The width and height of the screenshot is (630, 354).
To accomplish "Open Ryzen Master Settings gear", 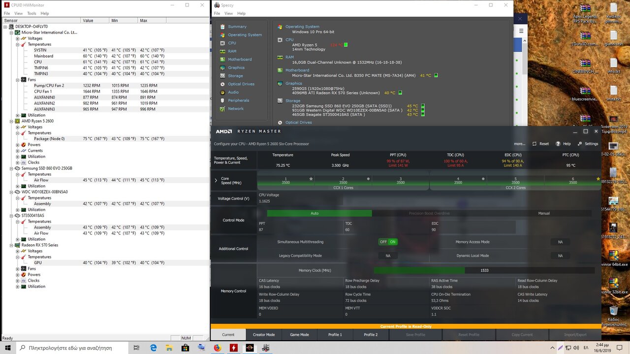I will pyautogui.click(x=580, y=144).
